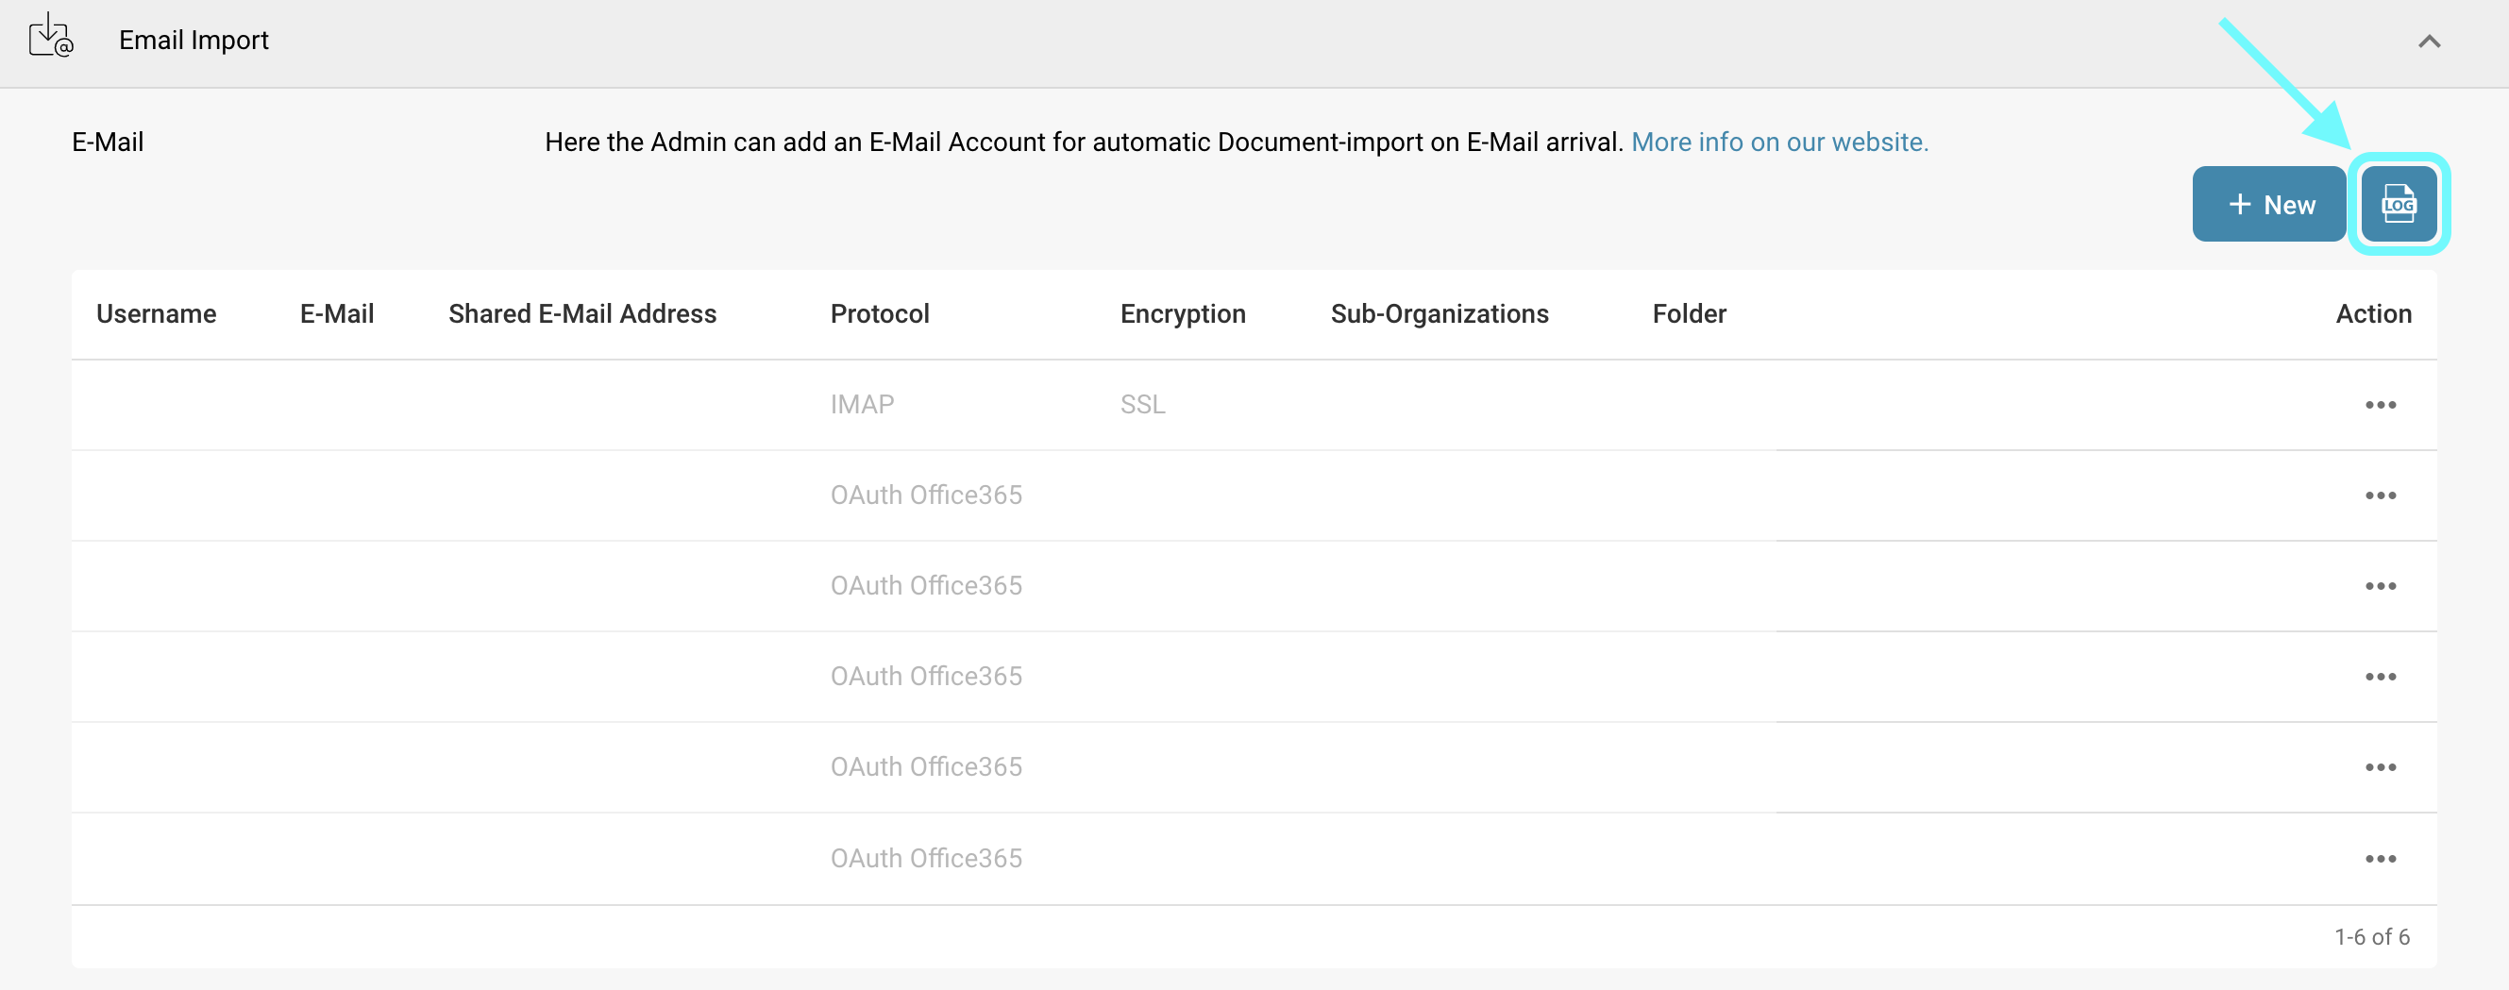Click the Folder column header
2509x990 pixels.
point(1689,313)
